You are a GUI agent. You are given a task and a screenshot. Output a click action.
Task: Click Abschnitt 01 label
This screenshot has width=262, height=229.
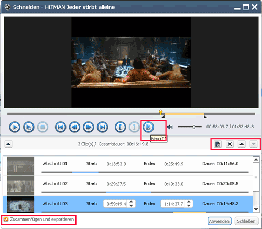[55, 164]
